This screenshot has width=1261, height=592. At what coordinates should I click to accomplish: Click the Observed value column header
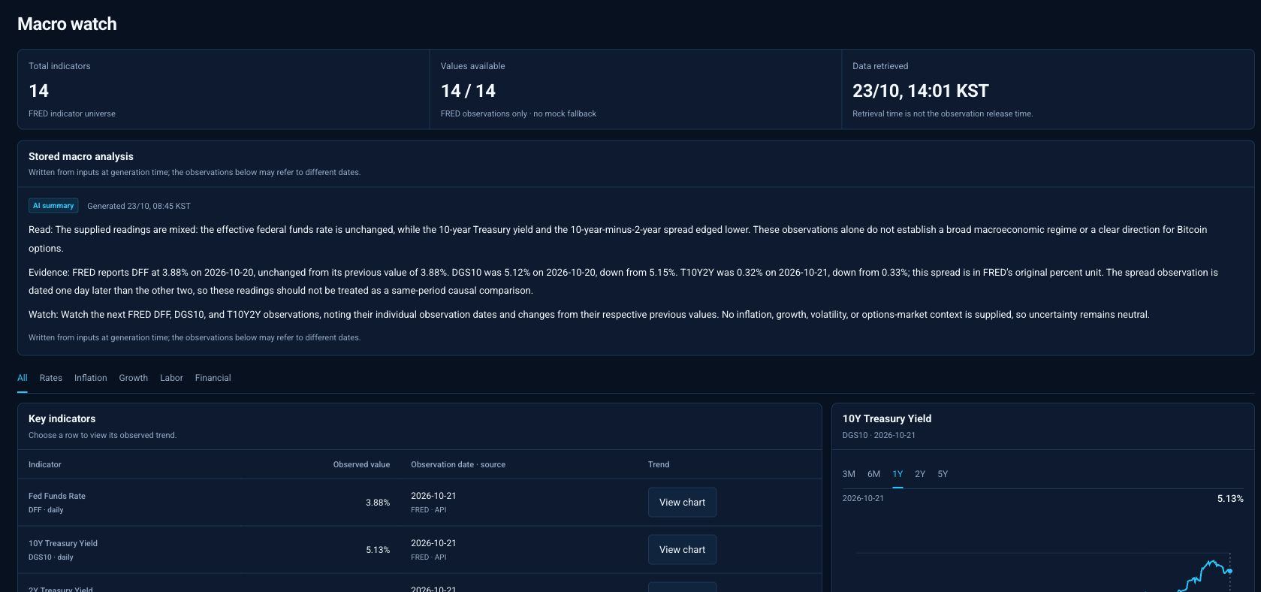361,464
